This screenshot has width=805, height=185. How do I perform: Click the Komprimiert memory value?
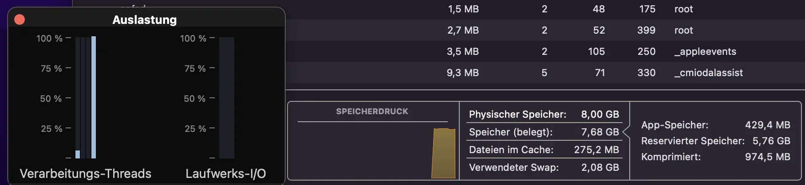(x=767, y=157)
